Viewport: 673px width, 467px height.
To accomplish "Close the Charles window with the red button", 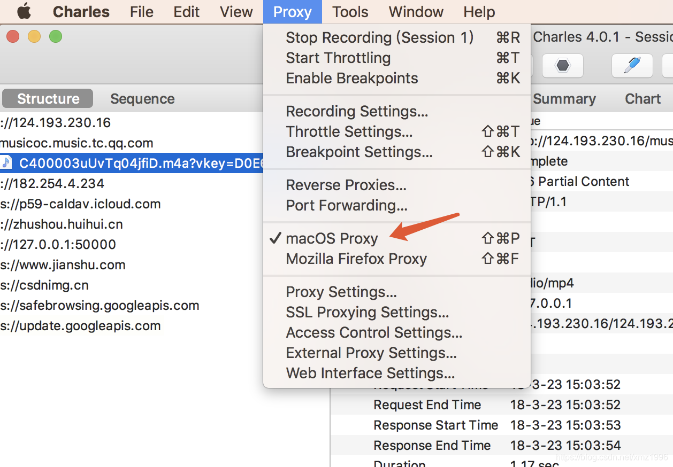I will coord(13,36).
